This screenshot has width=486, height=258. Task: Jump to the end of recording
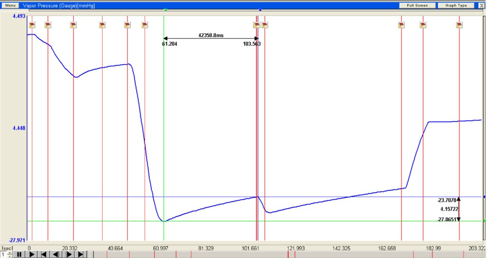coord(81,255)
